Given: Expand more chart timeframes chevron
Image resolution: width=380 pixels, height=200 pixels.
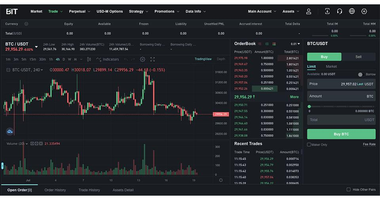Looking at the screenshot, I should 81,59.
